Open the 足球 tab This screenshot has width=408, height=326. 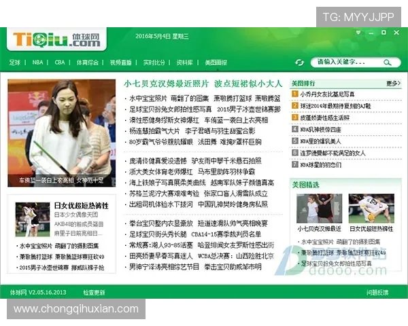[x=14, y=62]
